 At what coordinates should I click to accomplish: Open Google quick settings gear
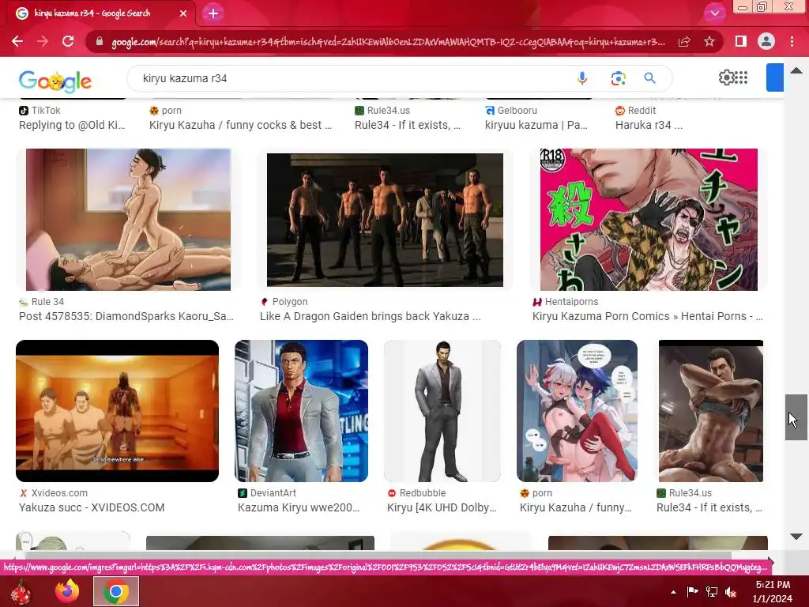pyautogui.click(x=726, y=77)
